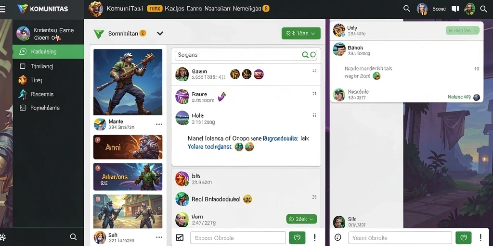Click search icon inside Sergans search box
The height and width of the screenshot is (246, 493).
click(305, 55)
